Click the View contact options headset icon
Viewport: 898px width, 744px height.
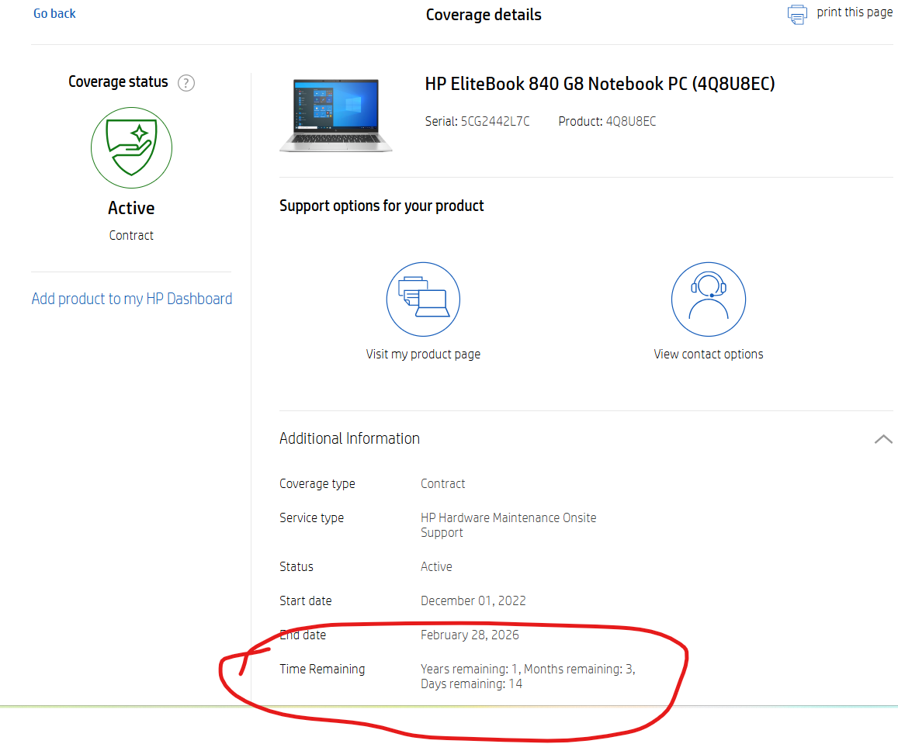[x=708, y=299]
